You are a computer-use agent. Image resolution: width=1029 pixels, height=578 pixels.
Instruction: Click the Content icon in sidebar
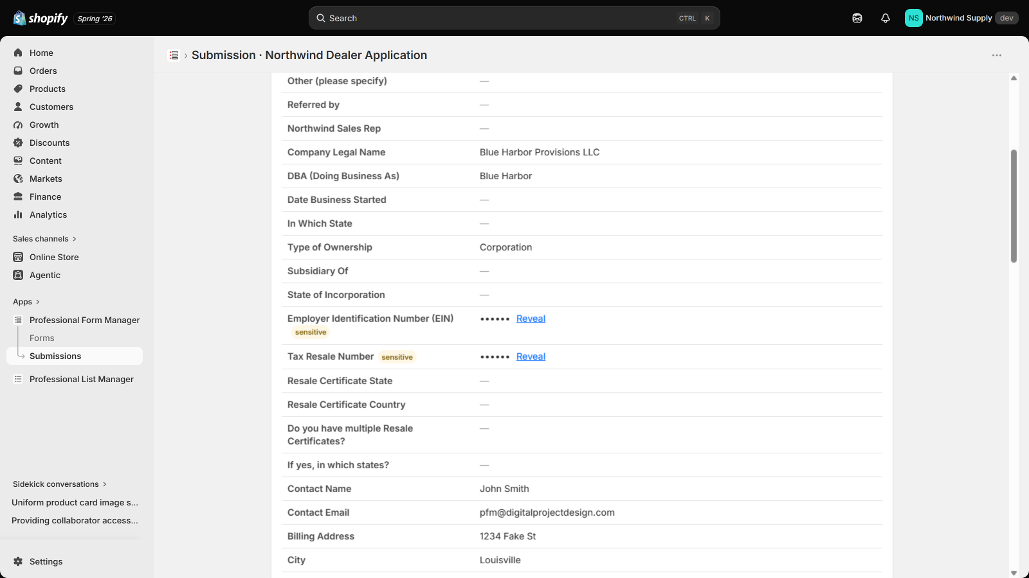pos(18,161)
